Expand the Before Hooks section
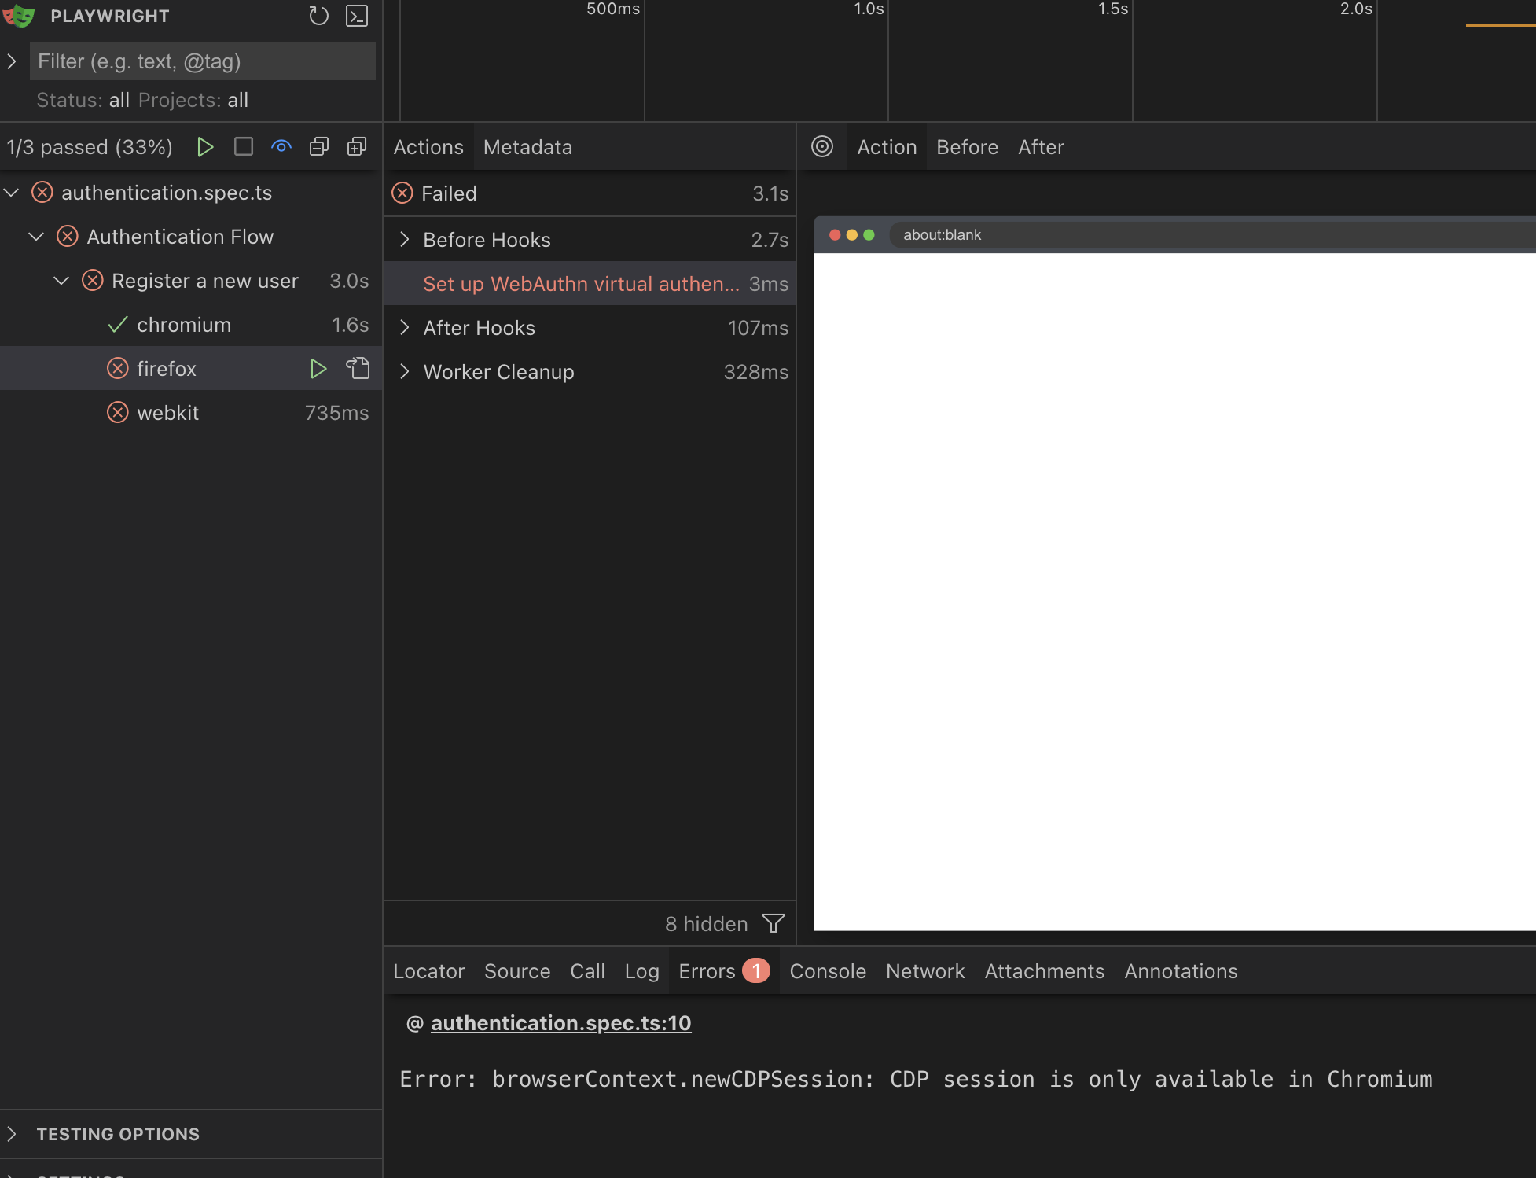1536x1178 pixels. tap(405, 240)
